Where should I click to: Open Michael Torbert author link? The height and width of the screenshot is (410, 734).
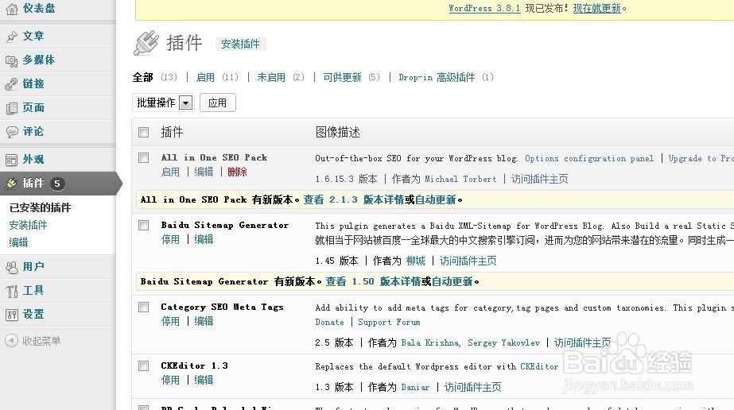[460, 179]
